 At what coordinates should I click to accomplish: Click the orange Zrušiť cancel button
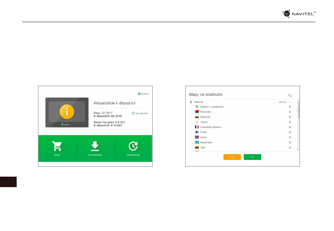[232, 157]
